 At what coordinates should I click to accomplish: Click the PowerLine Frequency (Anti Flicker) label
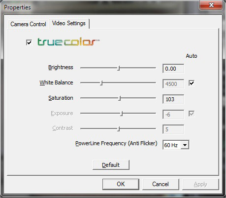[116, 143]
